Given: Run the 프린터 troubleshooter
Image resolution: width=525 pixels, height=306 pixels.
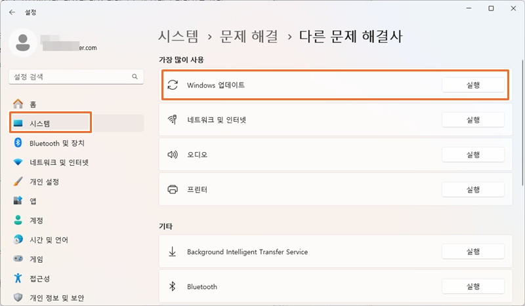Looking at the screenshot, I should (x=473, y=189).
